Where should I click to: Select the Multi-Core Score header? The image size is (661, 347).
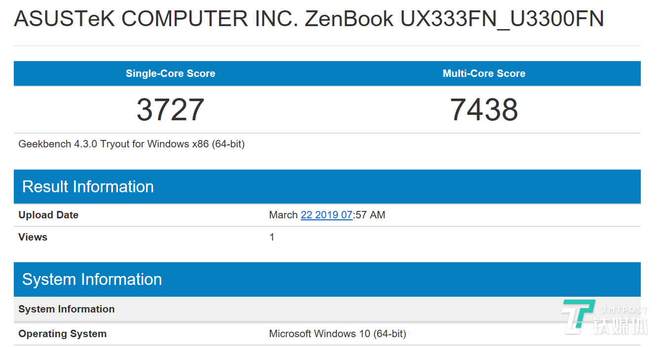484,73
